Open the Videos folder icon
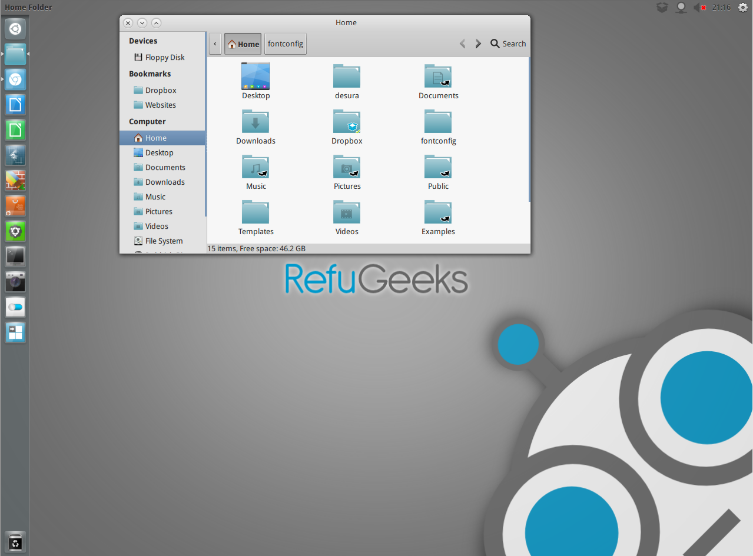 point(347,212)
